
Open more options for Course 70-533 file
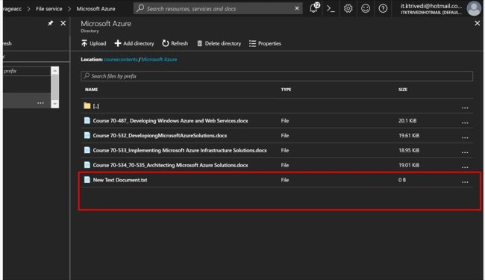click(x=465, y=152)
